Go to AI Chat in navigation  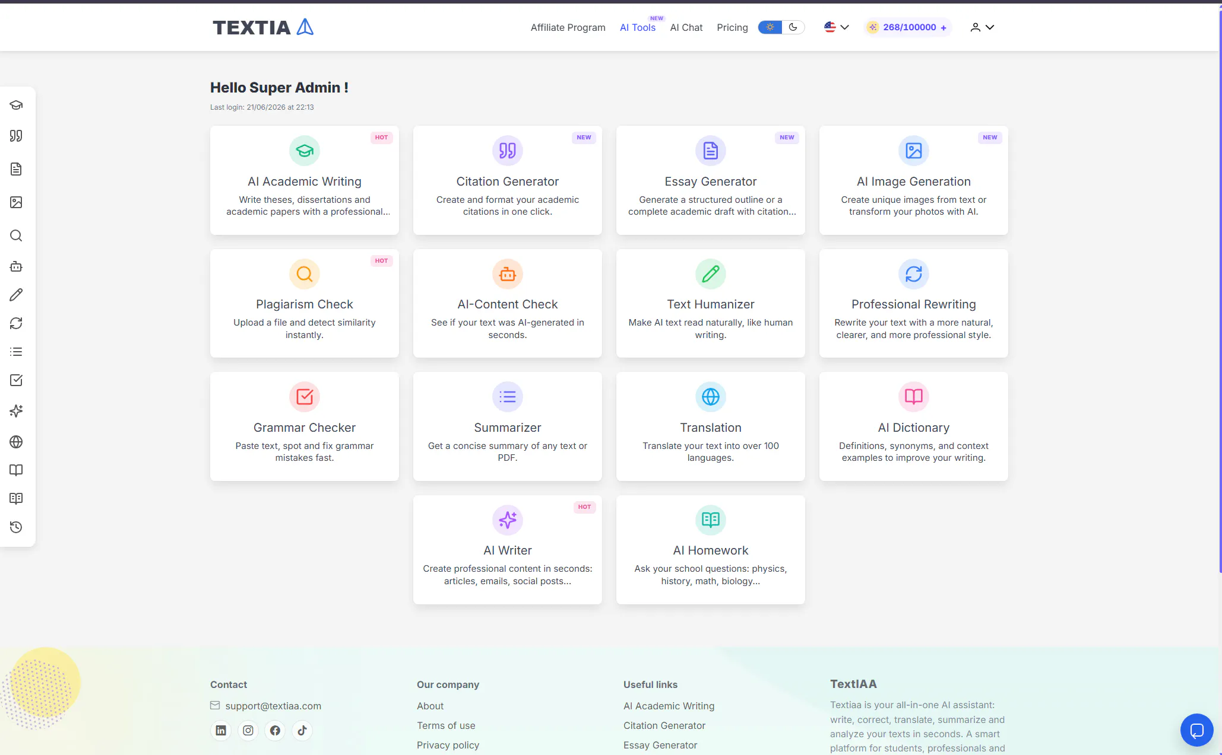(x=686, y=27)
